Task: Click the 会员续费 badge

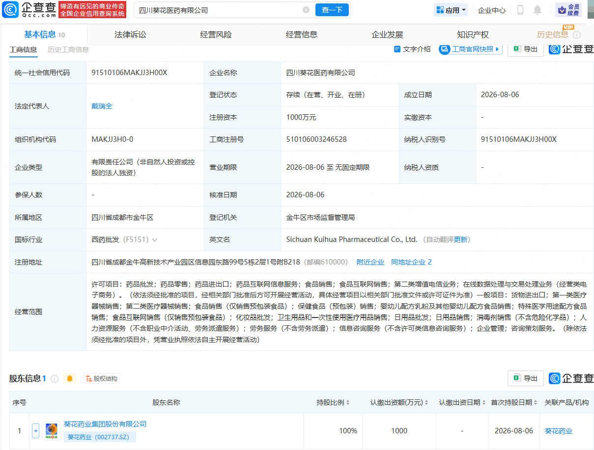Action: point(568,10)
